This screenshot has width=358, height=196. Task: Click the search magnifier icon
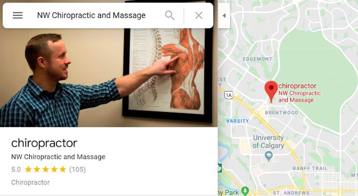(x=170, y=15)
